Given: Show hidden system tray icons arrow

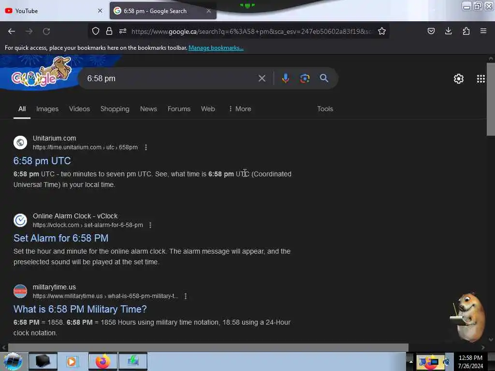Looking at the screenshot, I should click(x=411, y=361).
